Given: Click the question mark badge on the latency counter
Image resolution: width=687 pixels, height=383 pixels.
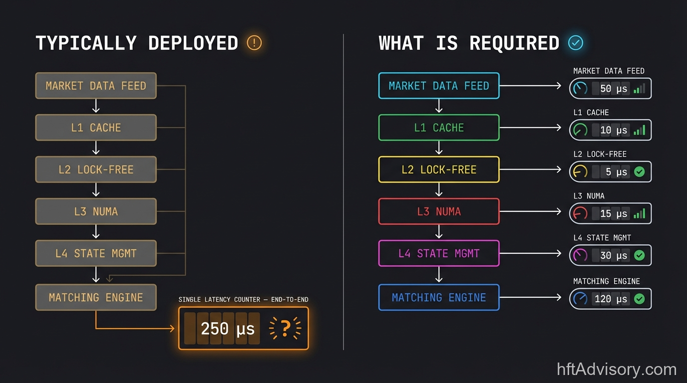Looking at the screenshot, I should tap(286, 328).
